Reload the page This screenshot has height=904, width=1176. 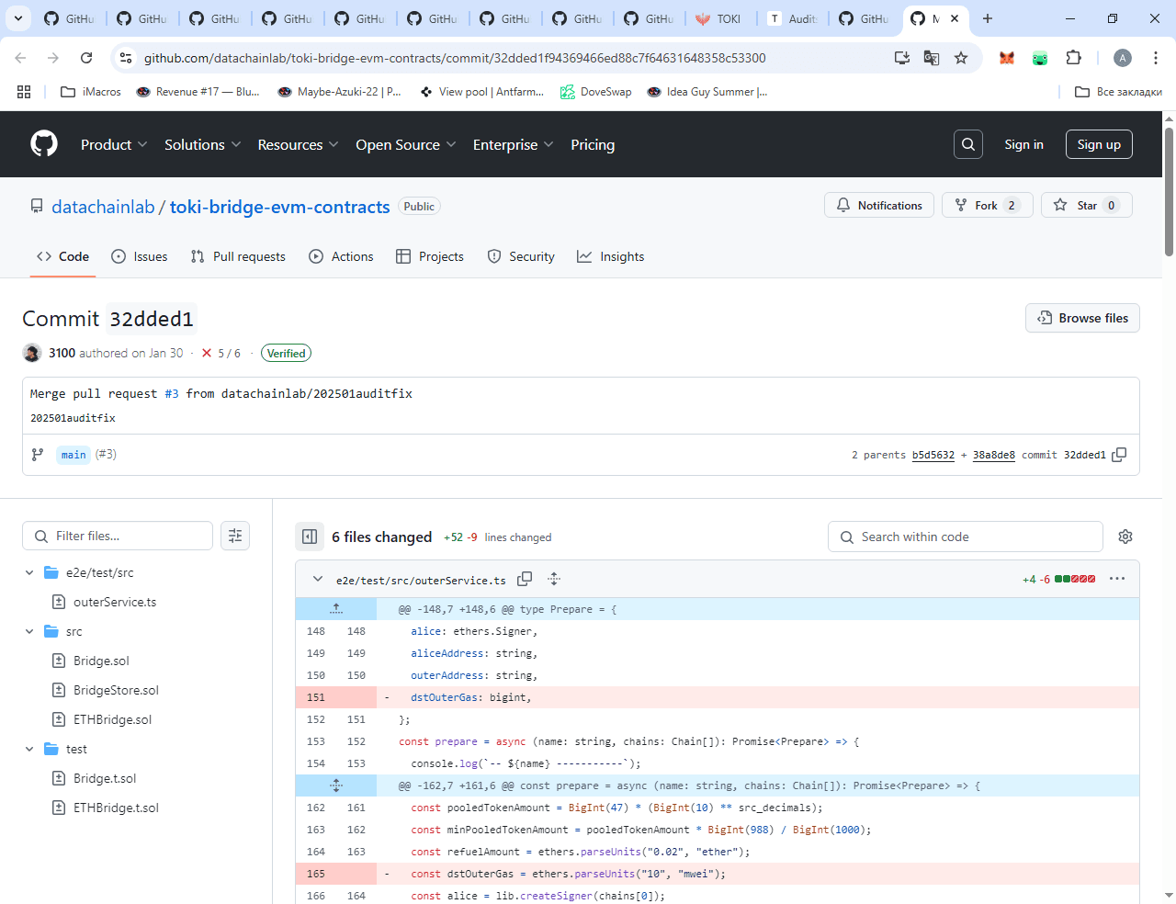[86, 58]
